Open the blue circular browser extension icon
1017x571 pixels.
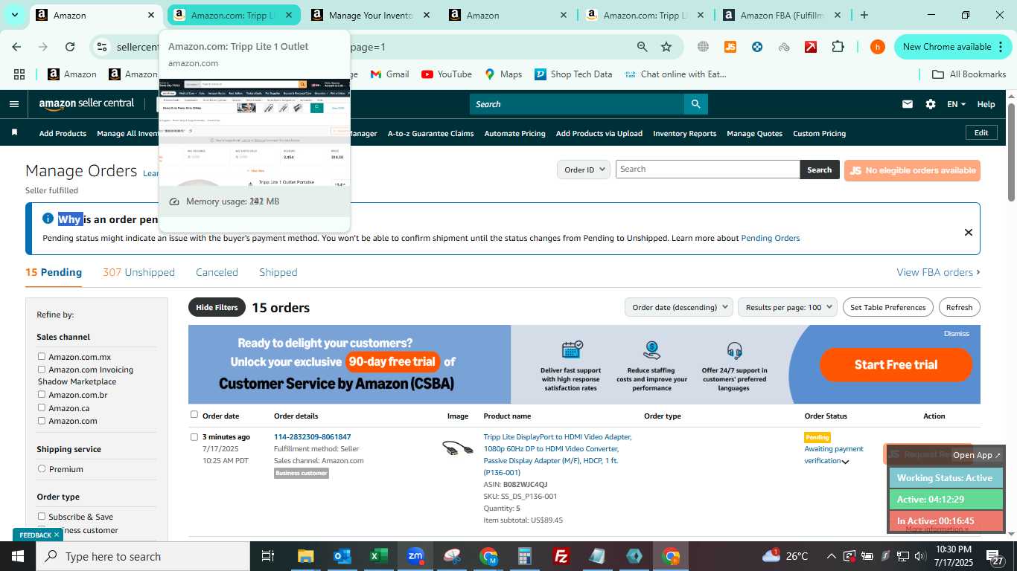(x=757, y=47)
